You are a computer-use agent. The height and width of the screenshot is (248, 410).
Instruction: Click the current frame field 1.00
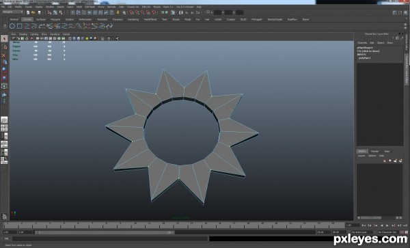(352, 225)
